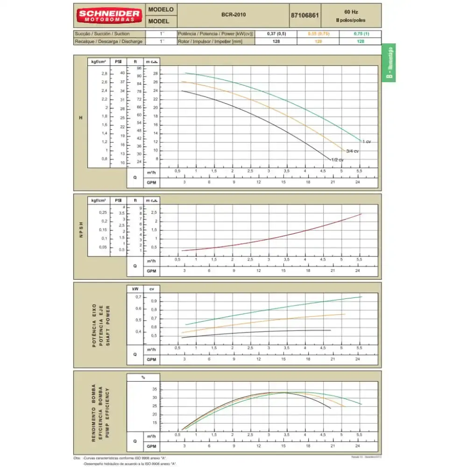The width and height of the screenshot is (467, 467).
Task: Click the 1 cv curve label
Action: click(367, 142)
